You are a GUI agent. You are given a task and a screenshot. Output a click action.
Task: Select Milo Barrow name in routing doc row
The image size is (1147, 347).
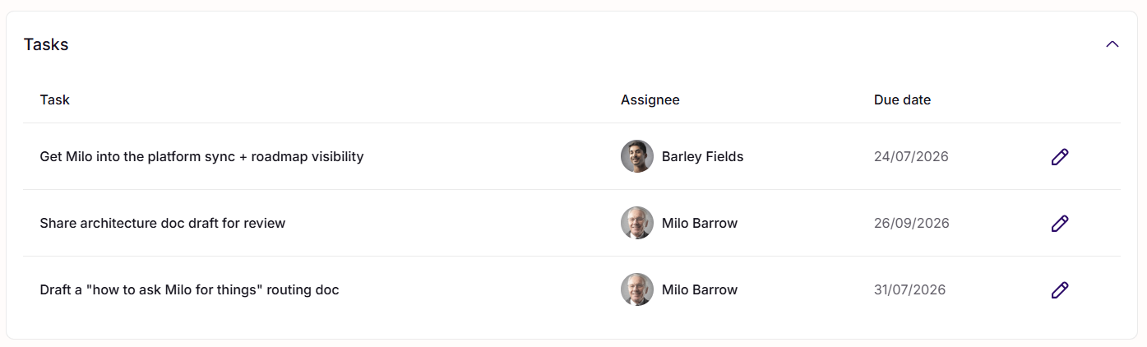pyautogui.click(x=700, y=289)
